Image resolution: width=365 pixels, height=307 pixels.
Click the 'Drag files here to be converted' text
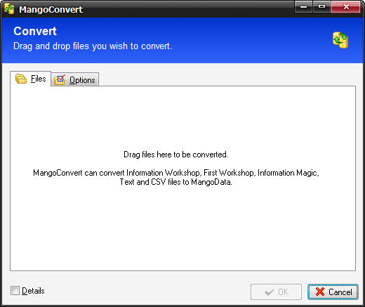coord(175,155)
